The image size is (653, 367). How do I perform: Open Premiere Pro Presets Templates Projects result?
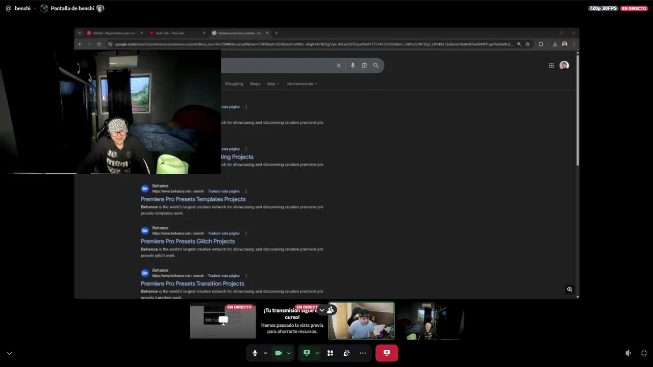click(x=193, y=199)
